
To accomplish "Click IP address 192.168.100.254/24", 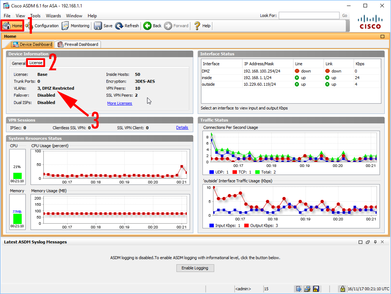I will coord(262,71).
